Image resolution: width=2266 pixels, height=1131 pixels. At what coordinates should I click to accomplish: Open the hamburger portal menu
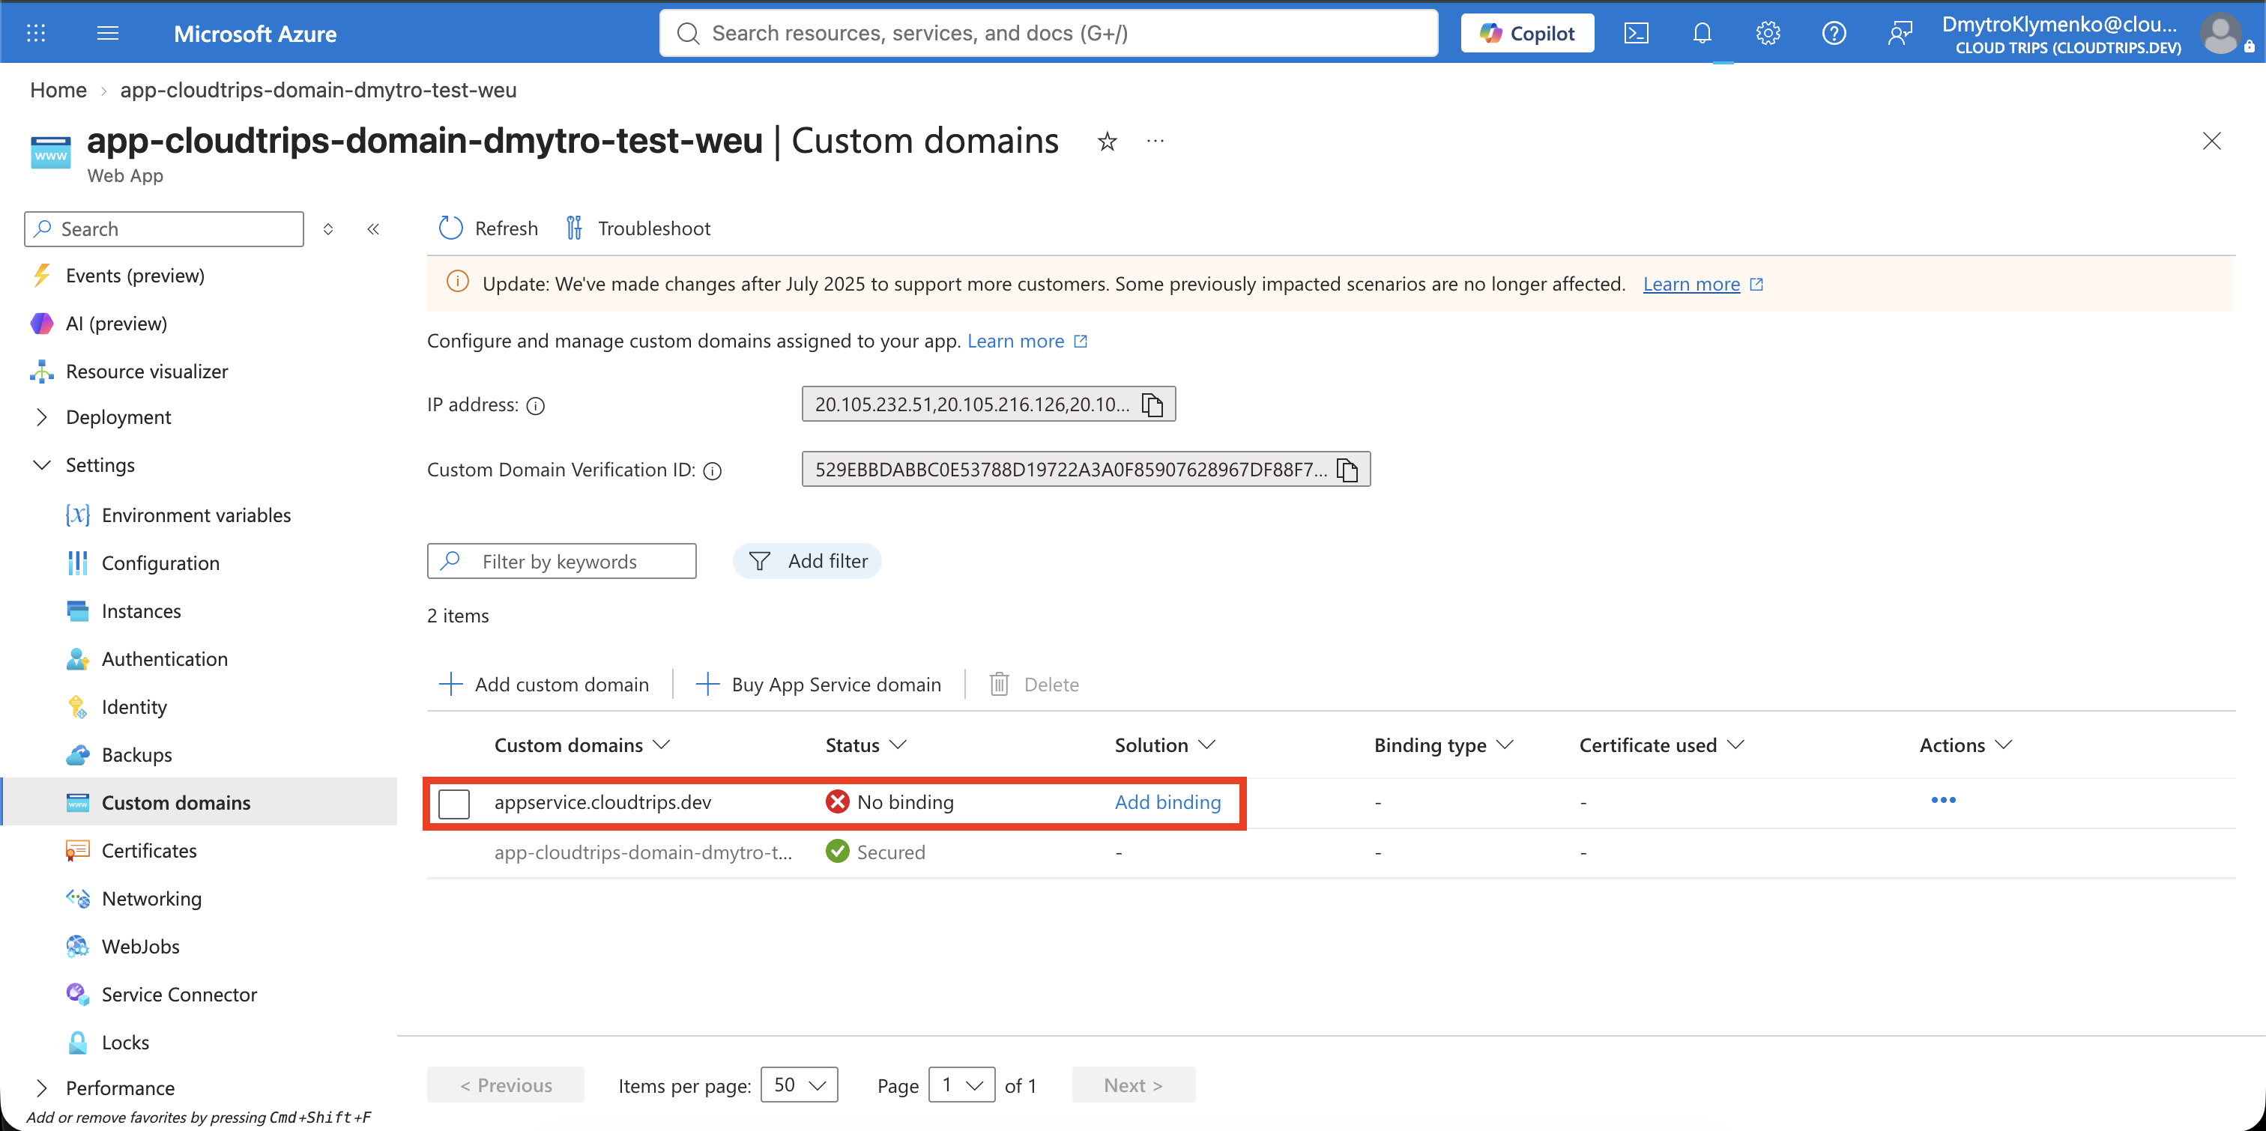point(107,34)
